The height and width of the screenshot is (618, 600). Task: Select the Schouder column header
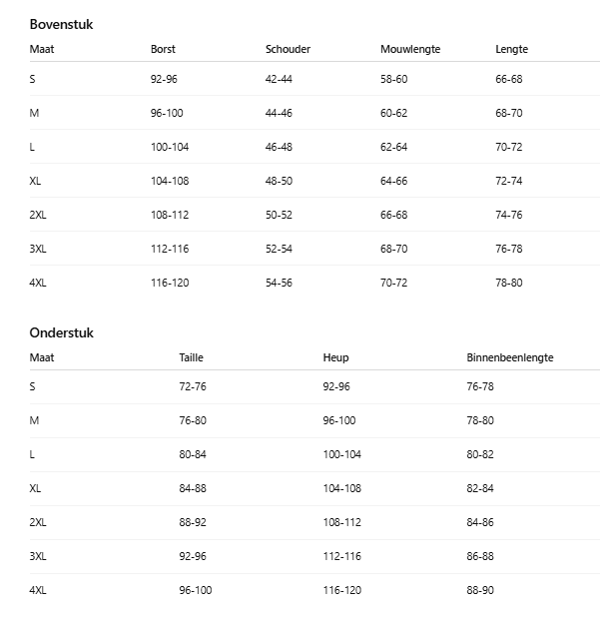click(x=288, y=49)
